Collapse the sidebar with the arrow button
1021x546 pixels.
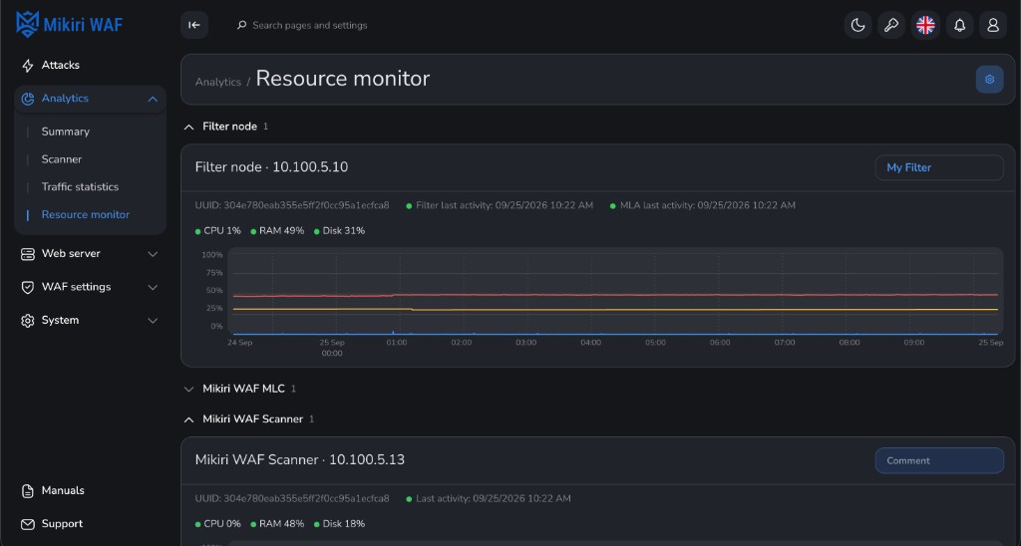tap(194, 25)
